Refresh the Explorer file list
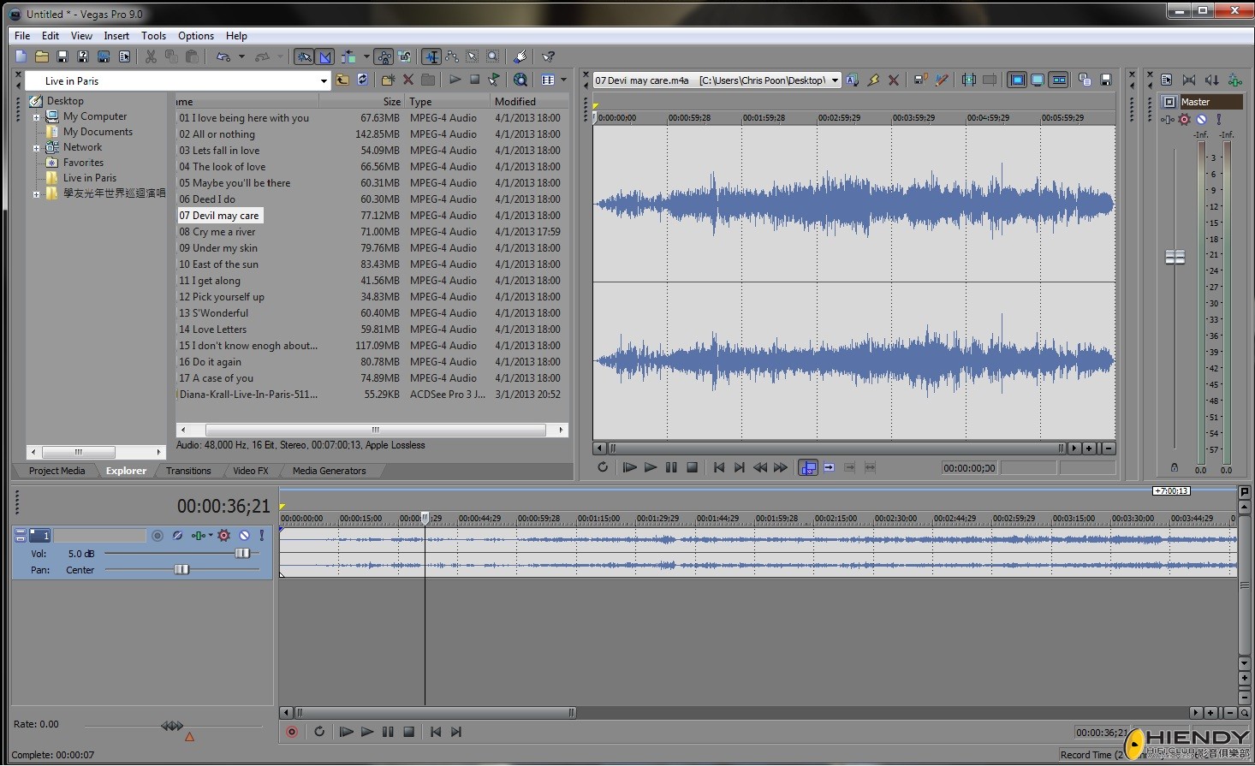The width and height of the screenshot is (1255, 766). coord(363,80)
